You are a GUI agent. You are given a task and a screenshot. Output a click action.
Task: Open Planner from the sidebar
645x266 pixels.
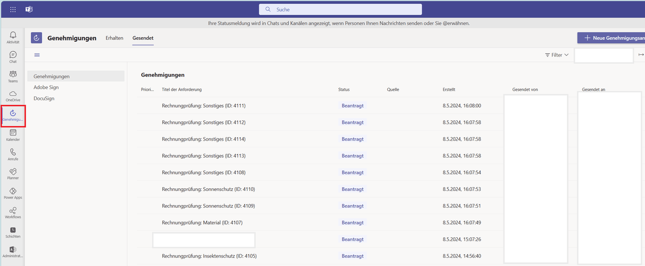[13, 173]
